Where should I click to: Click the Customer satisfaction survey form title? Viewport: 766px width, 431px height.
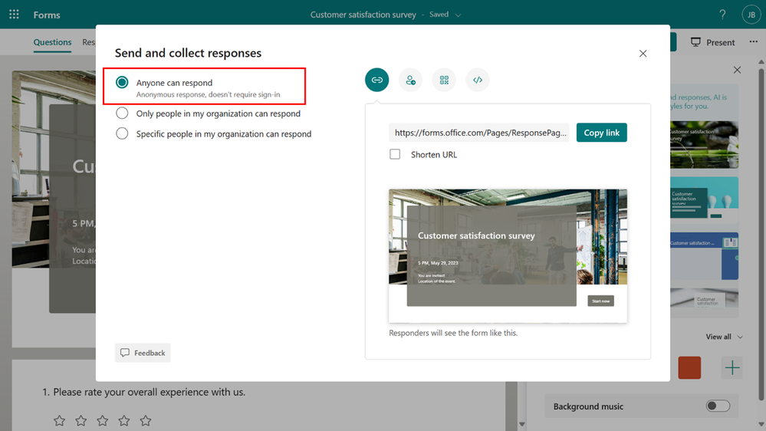click(x=363, y=15)
